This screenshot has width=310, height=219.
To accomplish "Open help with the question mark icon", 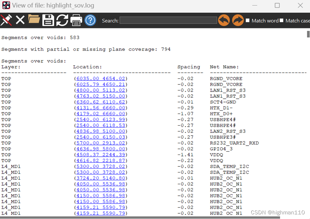I will tap(90, 20).
